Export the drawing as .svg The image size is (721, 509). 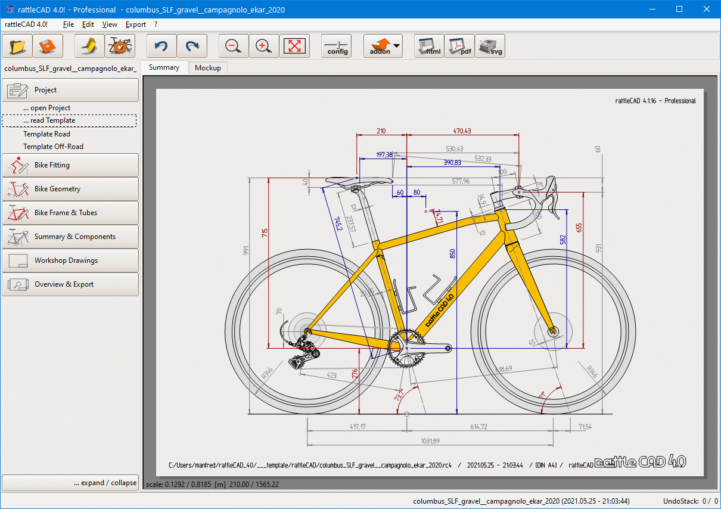490,46
